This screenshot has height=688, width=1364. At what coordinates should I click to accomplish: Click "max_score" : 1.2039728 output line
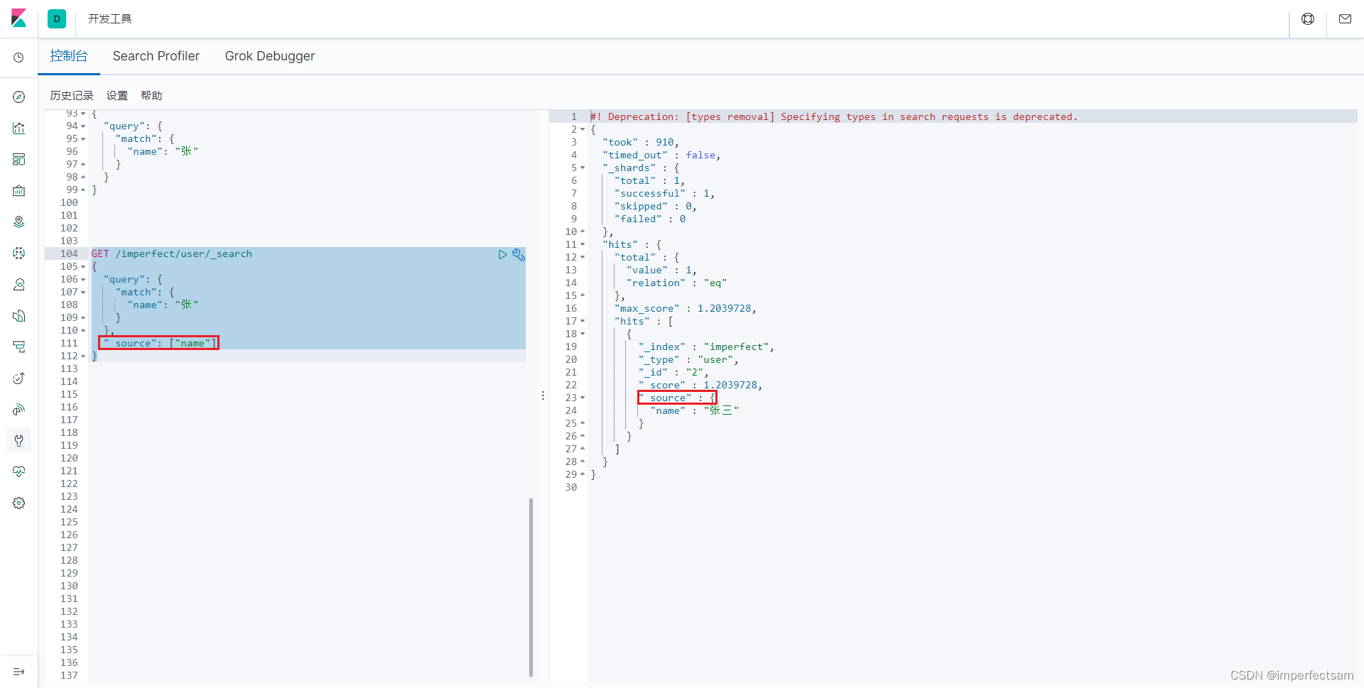[686, 309]
